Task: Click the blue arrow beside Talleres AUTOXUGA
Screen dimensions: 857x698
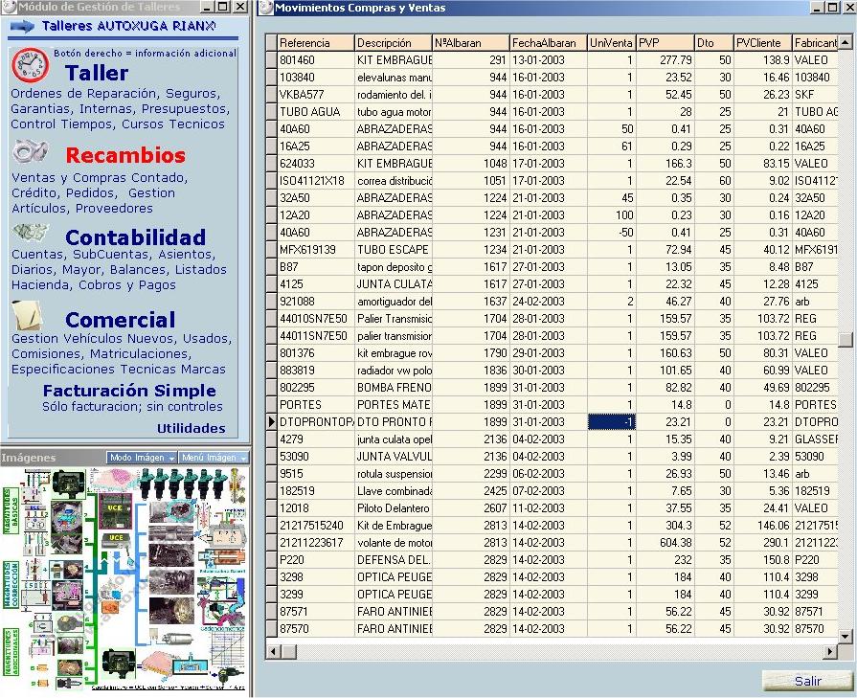Action: click(22, 26)
